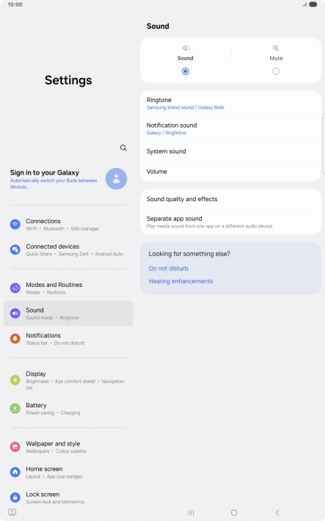
Task: Tap the muted speaker icon above Mute
Action: [x=276, y=48]
